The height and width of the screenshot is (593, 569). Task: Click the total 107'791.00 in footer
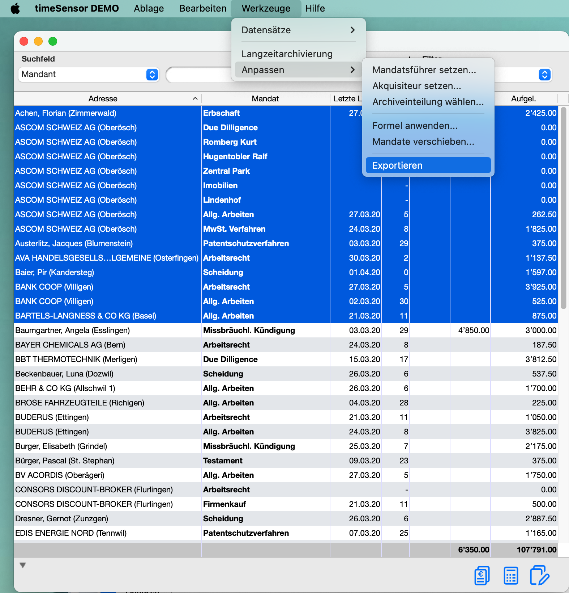[536, 550]
